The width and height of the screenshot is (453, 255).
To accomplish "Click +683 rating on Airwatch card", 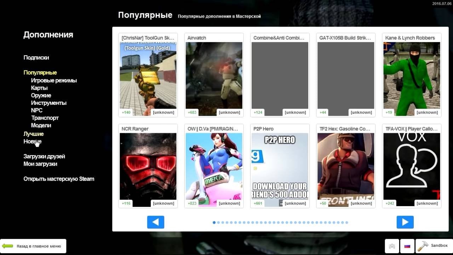I will 192,112.
